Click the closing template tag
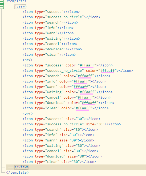 pyautogui.click(x=17, y=173)
